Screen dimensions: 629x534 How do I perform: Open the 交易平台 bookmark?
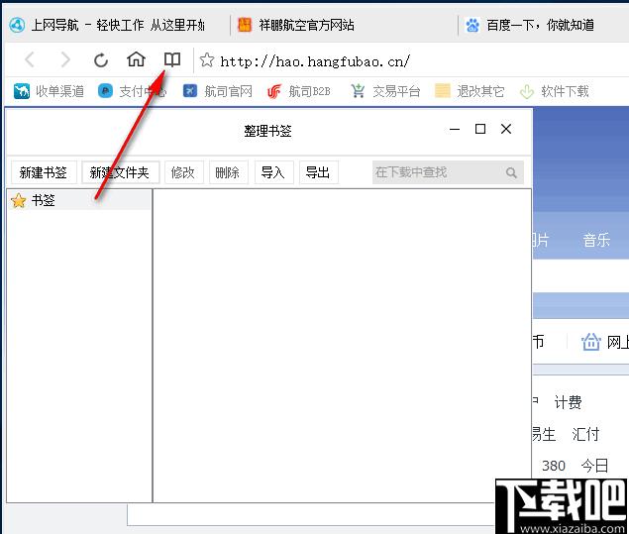pos(385,91)
